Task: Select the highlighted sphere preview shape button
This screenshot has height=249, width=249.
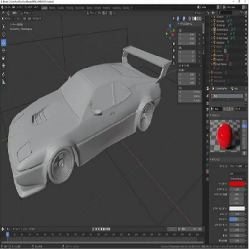Action: coord(244,126)
